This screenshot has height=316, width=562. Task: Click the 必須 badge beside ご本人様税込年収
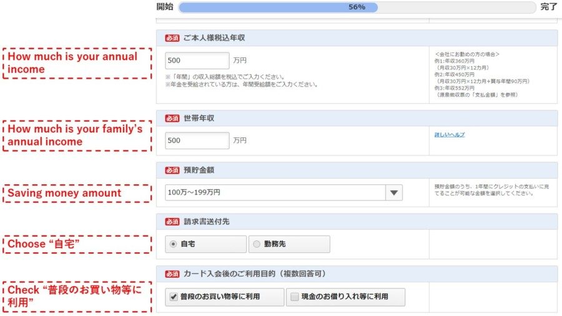coord(172,38)
